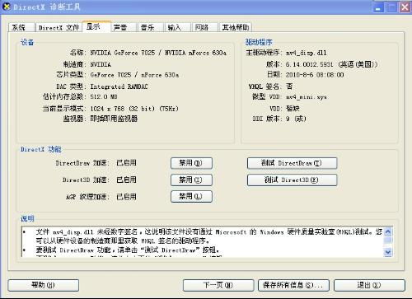Viewport: 412px width, 299px height.
Task: Click the first note about unsigned nv4_disp.dll
Action: [208, 236]
